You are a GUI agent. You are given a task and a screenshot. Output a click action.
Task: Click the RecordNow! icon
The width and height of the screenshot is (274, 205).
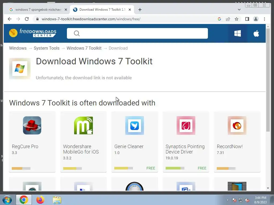click(x=237, y=125)
